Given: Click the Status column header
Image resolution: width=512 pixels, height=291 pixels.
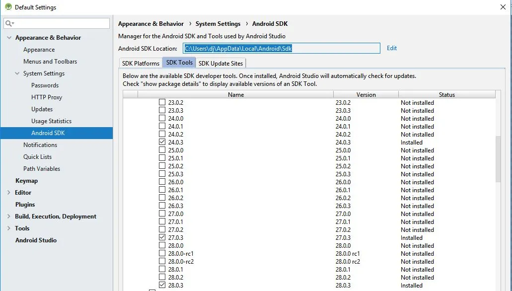Looking at the screenshot, I should coord(446,94).
